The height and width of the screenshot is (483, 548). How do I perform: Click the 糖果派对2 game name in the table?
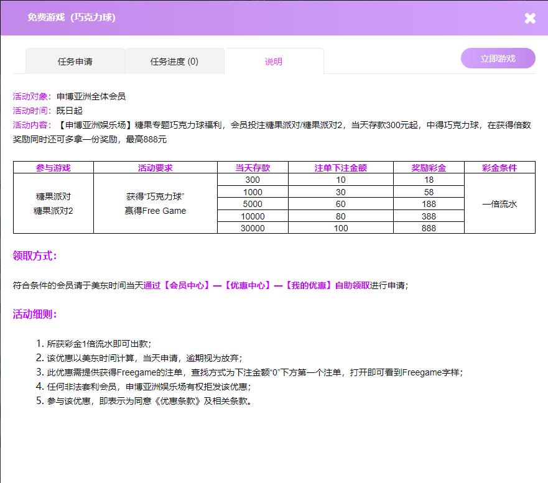point(53,211)
